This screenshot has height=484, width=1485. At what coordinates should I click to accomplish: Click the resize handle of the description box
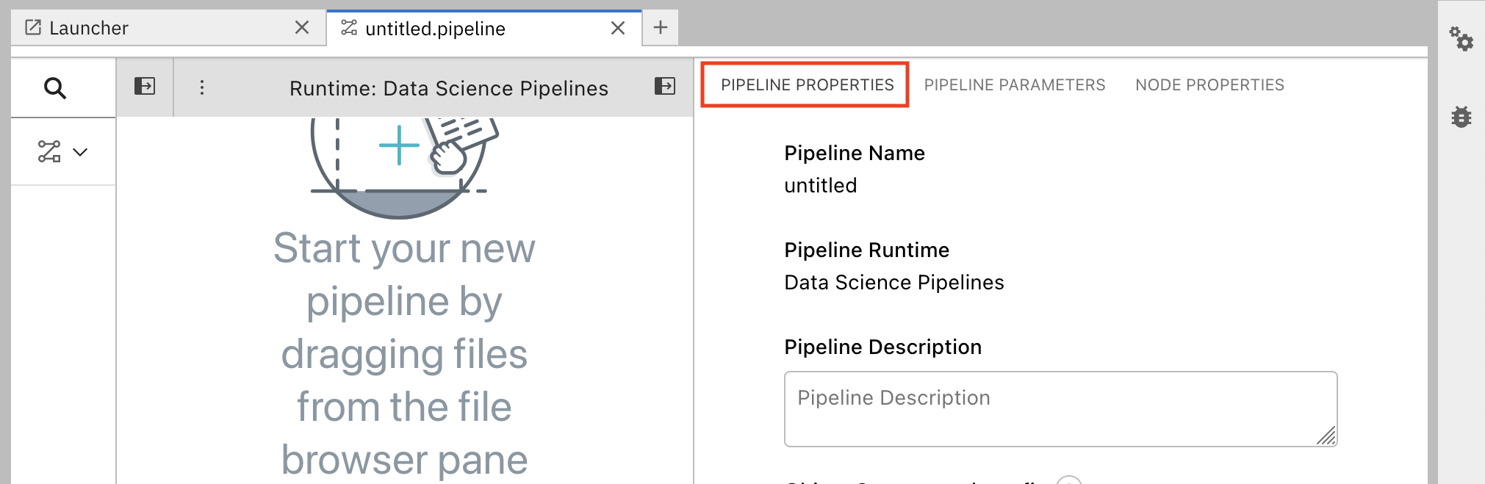tap(1326, 436)
